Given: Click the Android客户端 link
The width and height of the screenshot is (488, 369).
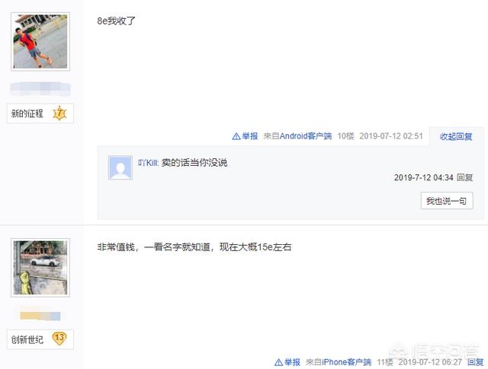Looking at the screenshot, I should pos(306,136).
